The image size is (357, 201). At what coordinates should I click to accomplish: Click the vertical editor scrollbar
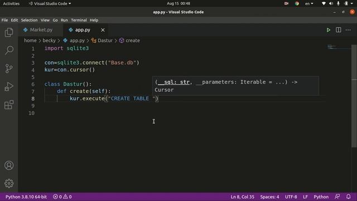tap(354, 95)
